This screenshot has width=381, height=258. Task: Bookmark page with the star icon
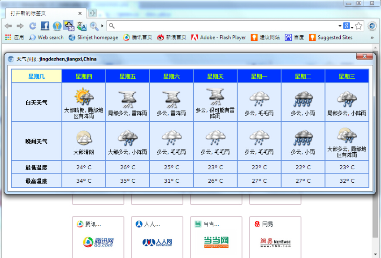(x=359, y=26)
